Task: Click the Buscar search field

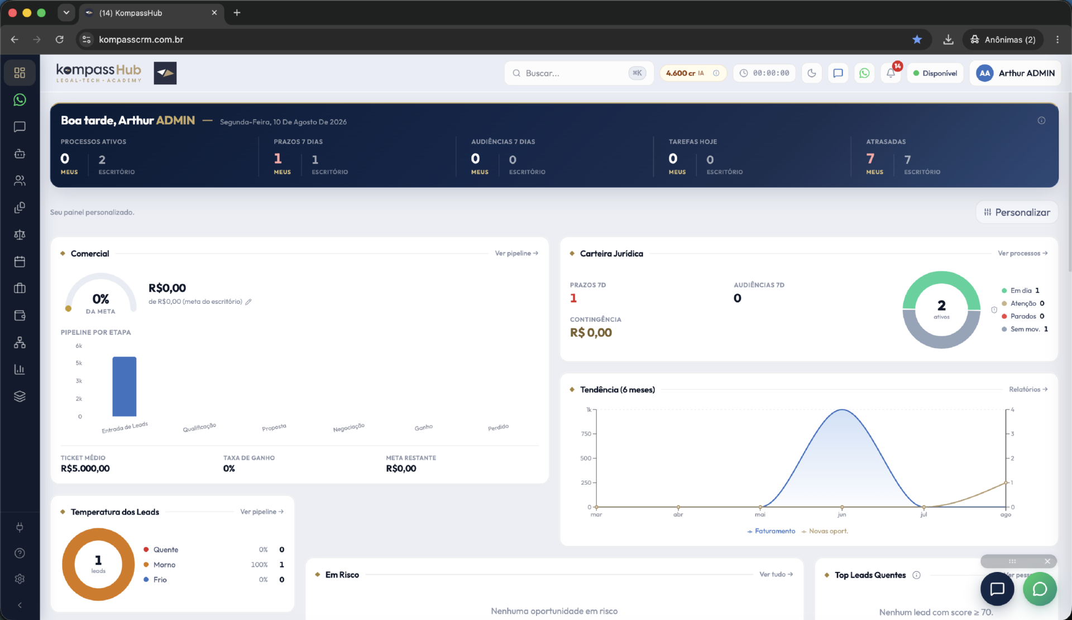Action: pos(578,73)
